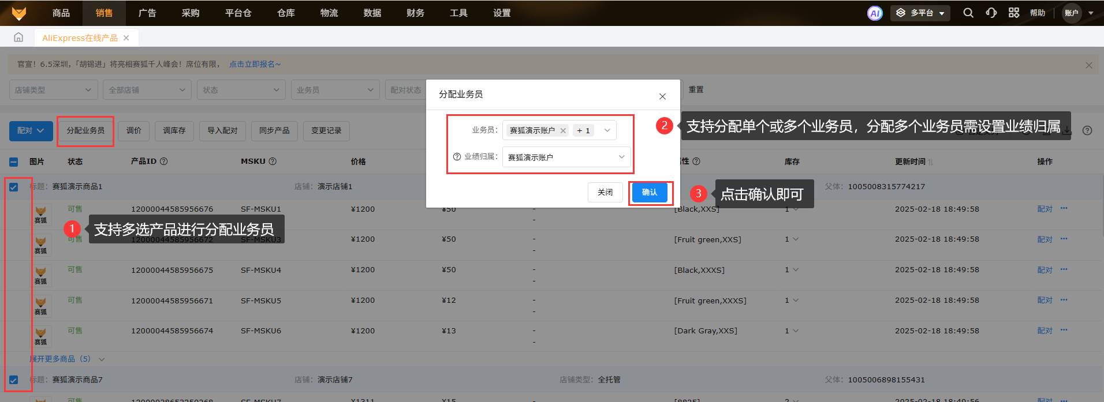This screenshot has width=1104, height=402.
Task: Open the 销售 menu in top navigation
Action: pyautogui.click(x=104, y=13)
